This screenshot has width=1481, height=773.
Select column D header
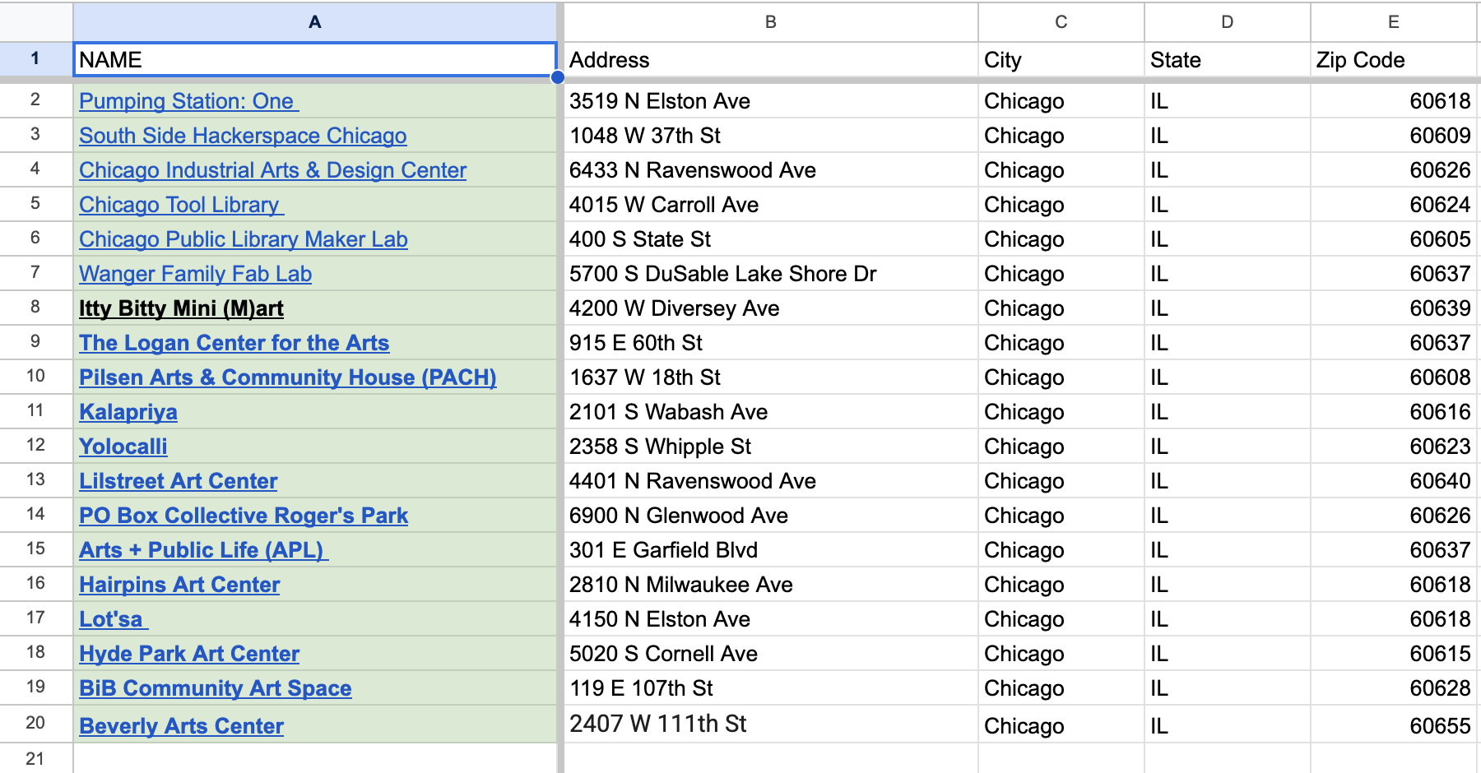click(1228, 22)
